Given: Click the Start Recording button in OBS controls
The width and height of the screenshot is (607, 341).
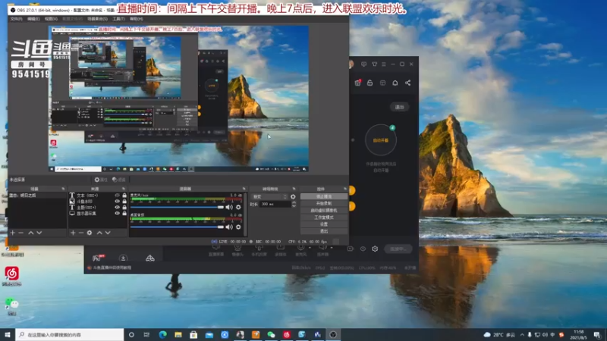Looking at the screenshot, I should click(324, 203).
